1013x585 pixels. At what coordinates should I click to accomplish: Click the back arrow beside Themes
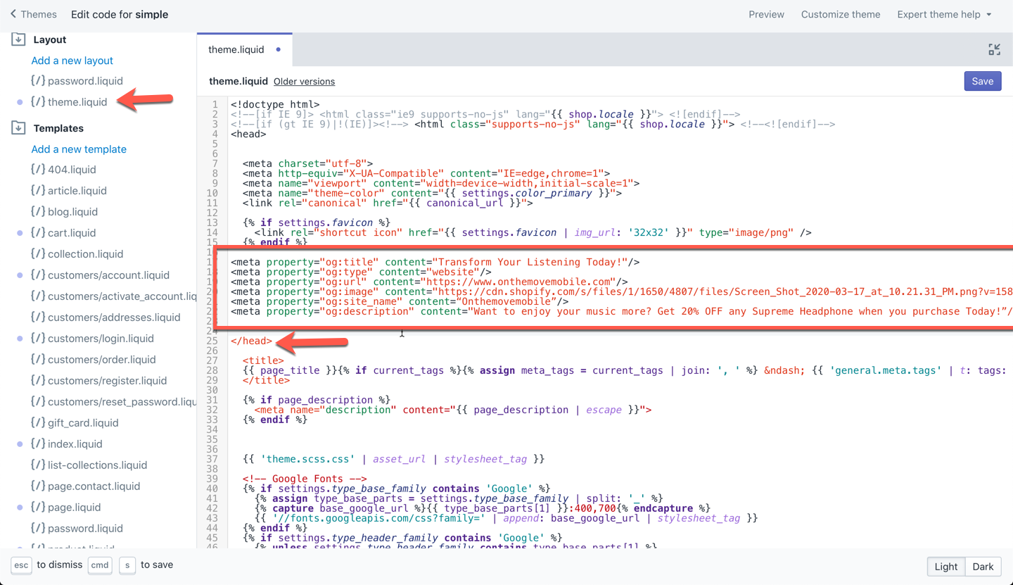click(x=15, y=13)
